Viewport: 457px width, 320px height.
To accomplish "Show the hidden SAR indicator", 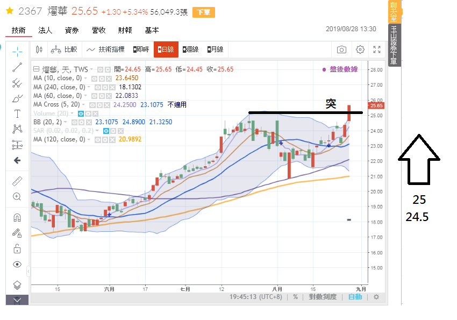I will coord(106,131).
